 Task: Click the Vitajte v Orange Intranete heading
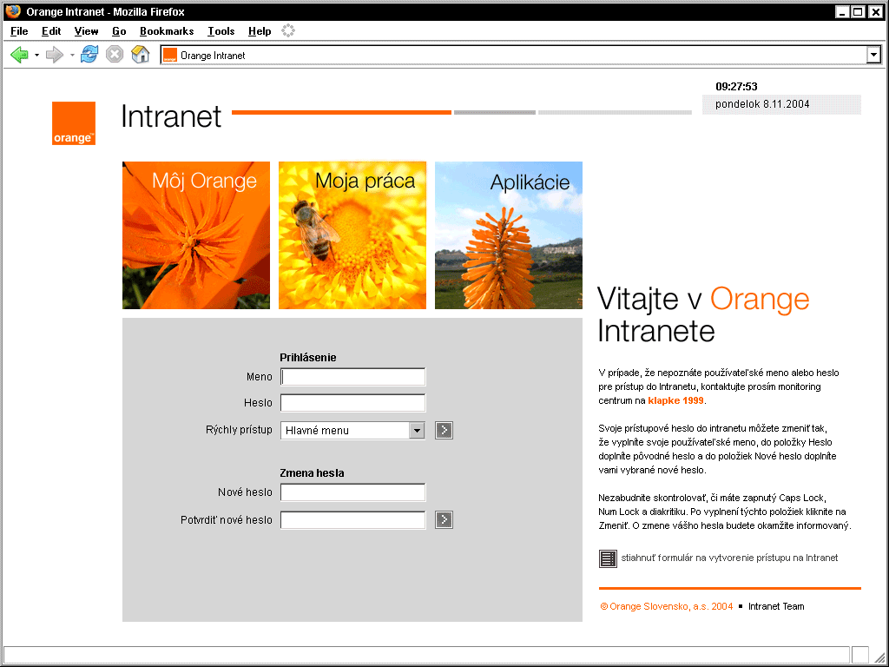coord(703,314)
